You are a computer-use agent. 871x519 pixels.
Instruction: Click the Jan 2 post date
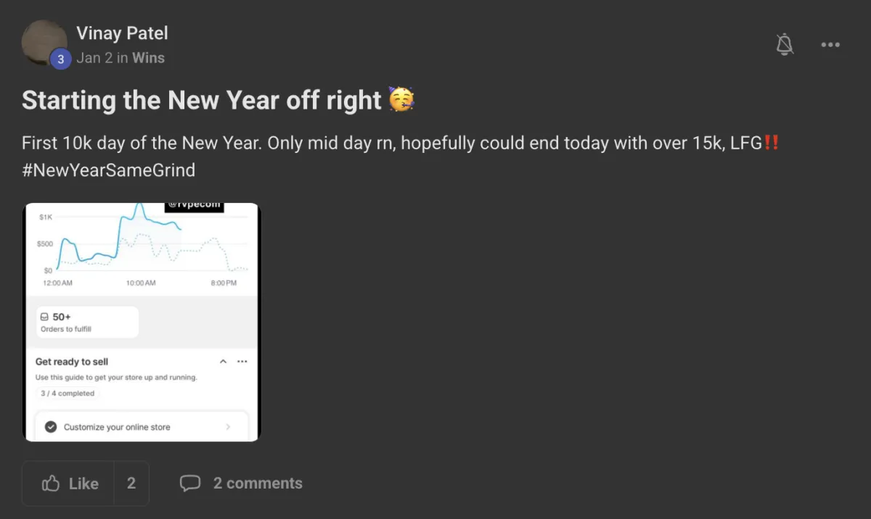(94, 58)
